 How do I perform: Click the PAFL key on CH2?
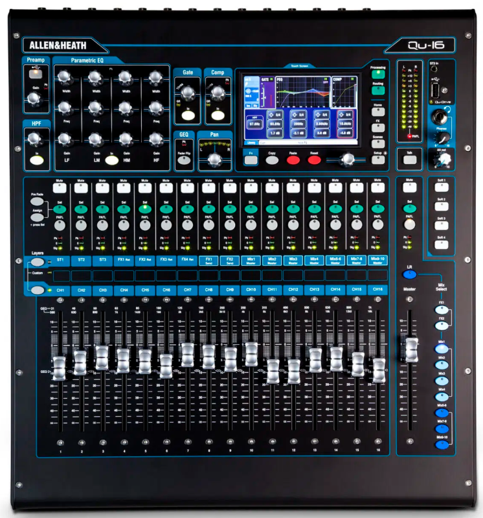81,226
